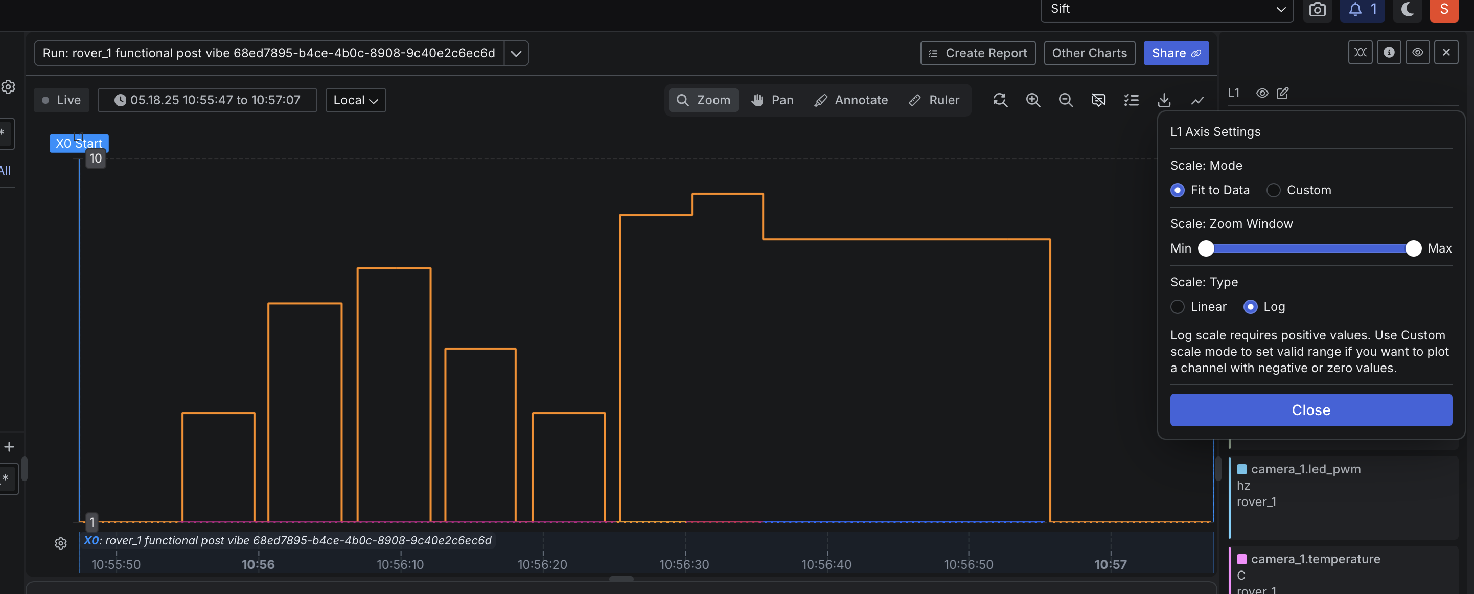The width and height of the screenshot is (1474, 594).
Task: Select the Custom scale mode radio
Action: click(x=1273, y=190)
